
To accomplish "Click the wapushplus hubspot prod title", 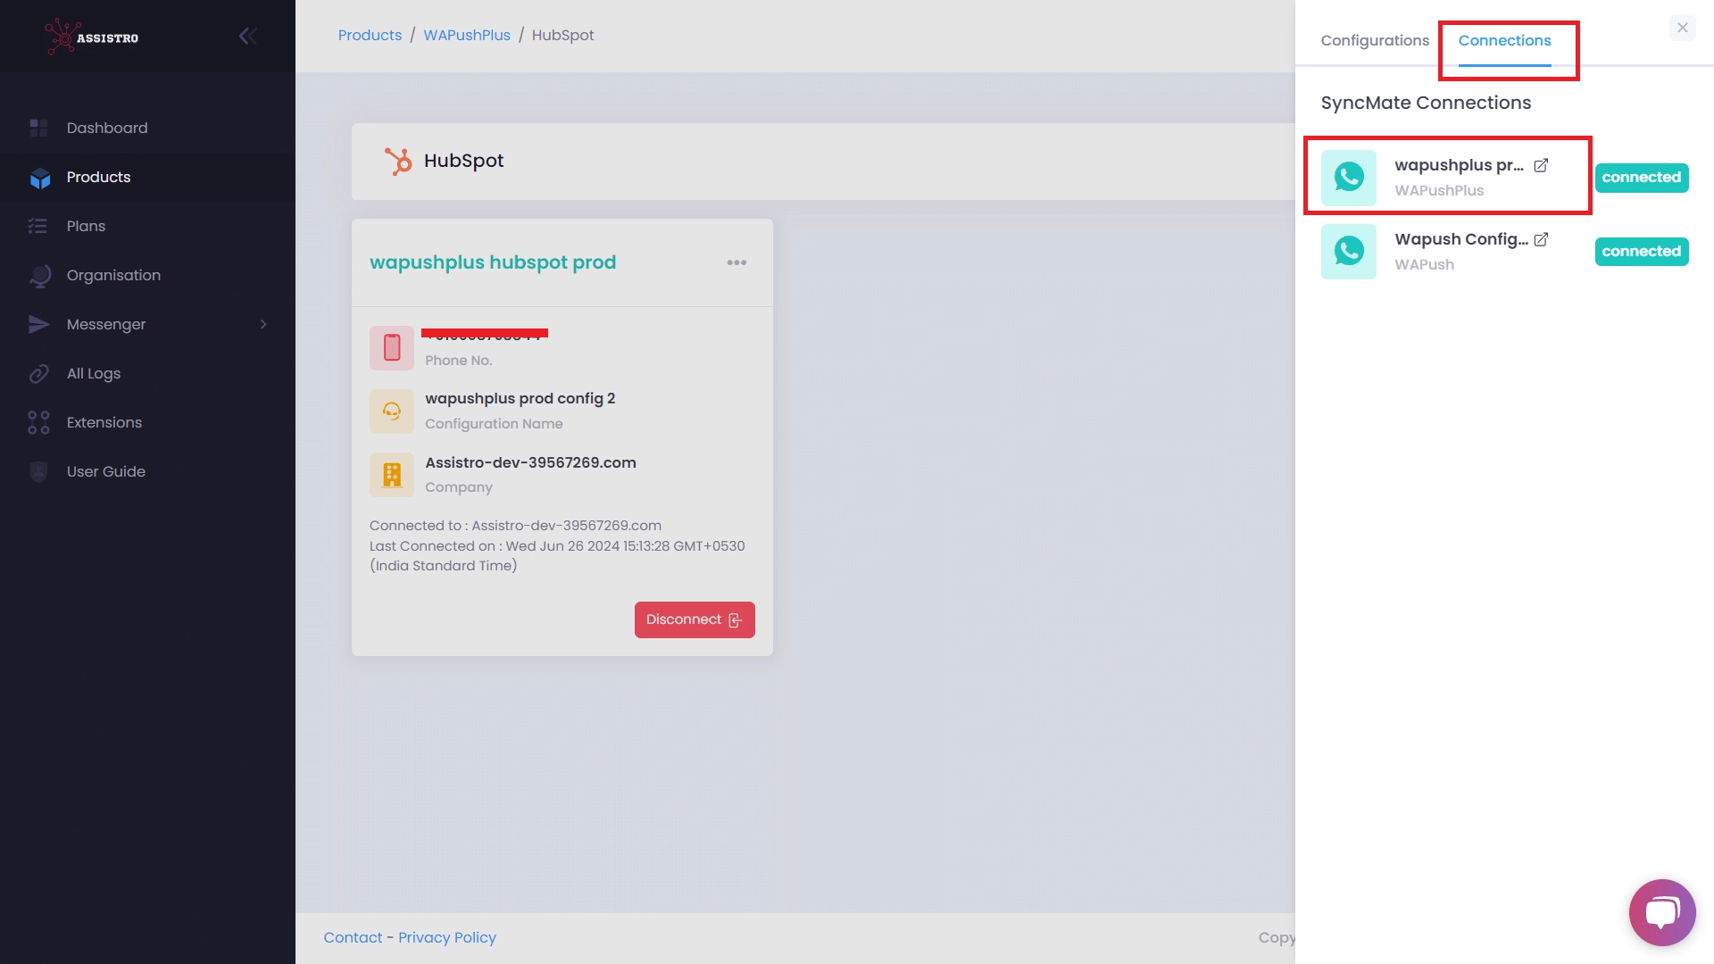I will tap(493, 262).
